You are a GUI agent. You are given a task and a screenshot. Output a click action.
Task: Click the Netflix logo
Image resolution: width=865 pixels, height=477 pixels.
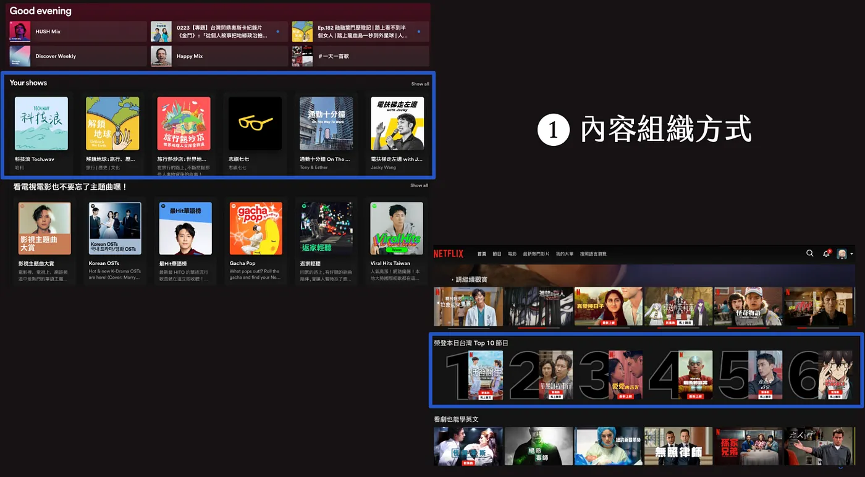[448, 254]
